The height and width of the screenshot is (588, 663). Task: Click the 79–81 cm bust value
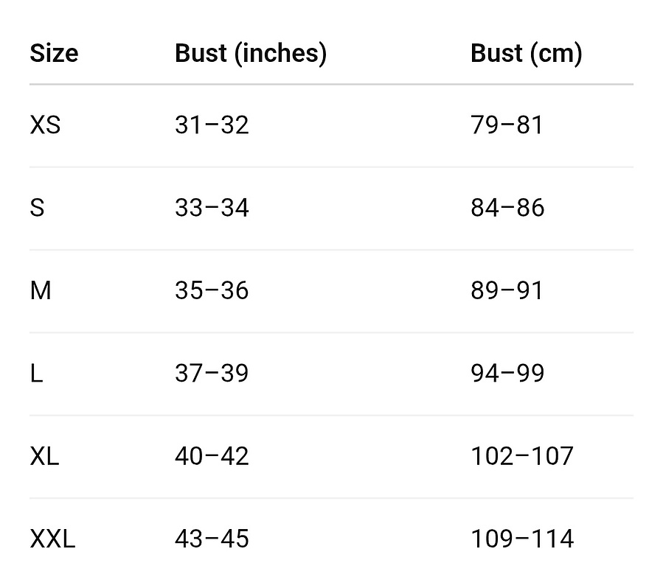click(507, 125)
